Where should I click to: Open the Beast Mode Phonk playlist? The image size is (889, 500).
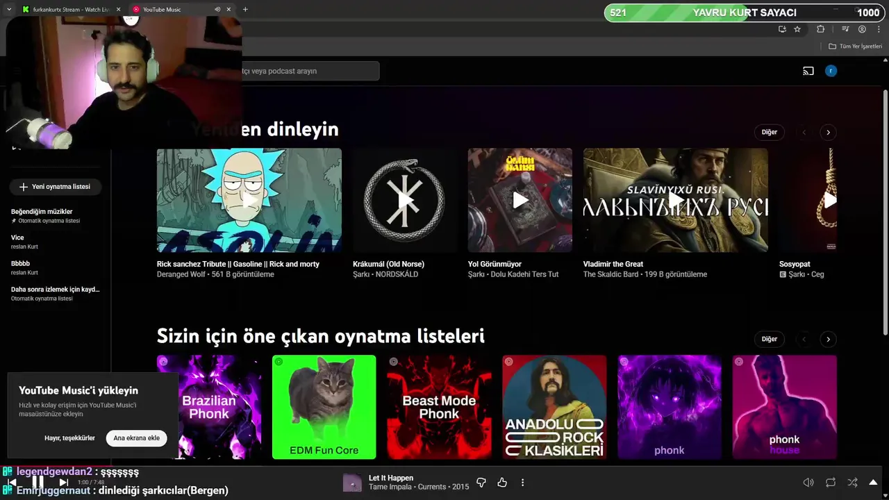click(439, 407)
